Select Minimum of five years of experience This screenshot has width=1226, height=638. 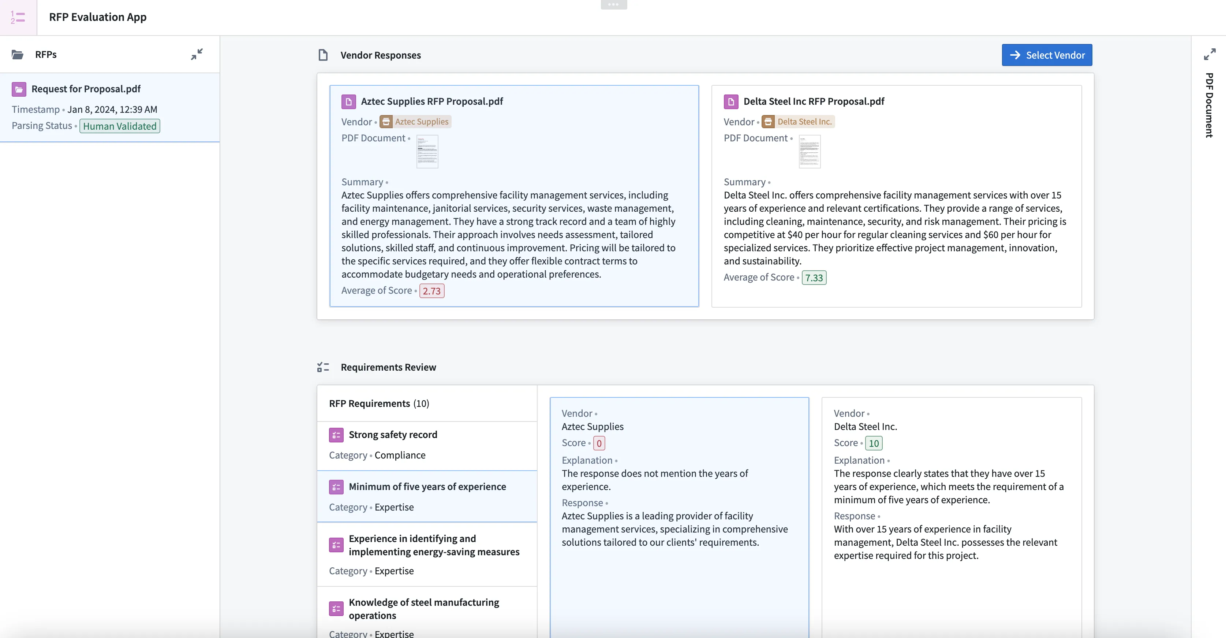coord(427,487)
